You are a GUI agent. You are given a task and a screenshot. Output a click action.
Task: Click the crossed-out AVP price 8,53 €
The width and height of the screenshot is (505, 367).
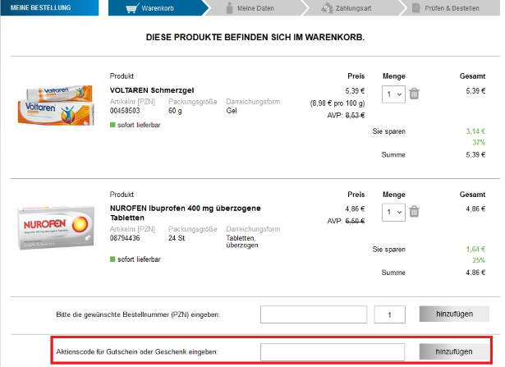[x=355, y=116]
